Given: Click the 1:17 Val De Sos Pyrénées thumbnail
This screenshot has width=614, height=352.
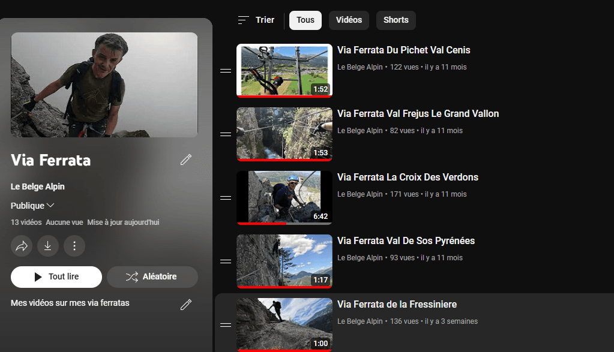Looking at the screenshot, I should coord(284,261).
